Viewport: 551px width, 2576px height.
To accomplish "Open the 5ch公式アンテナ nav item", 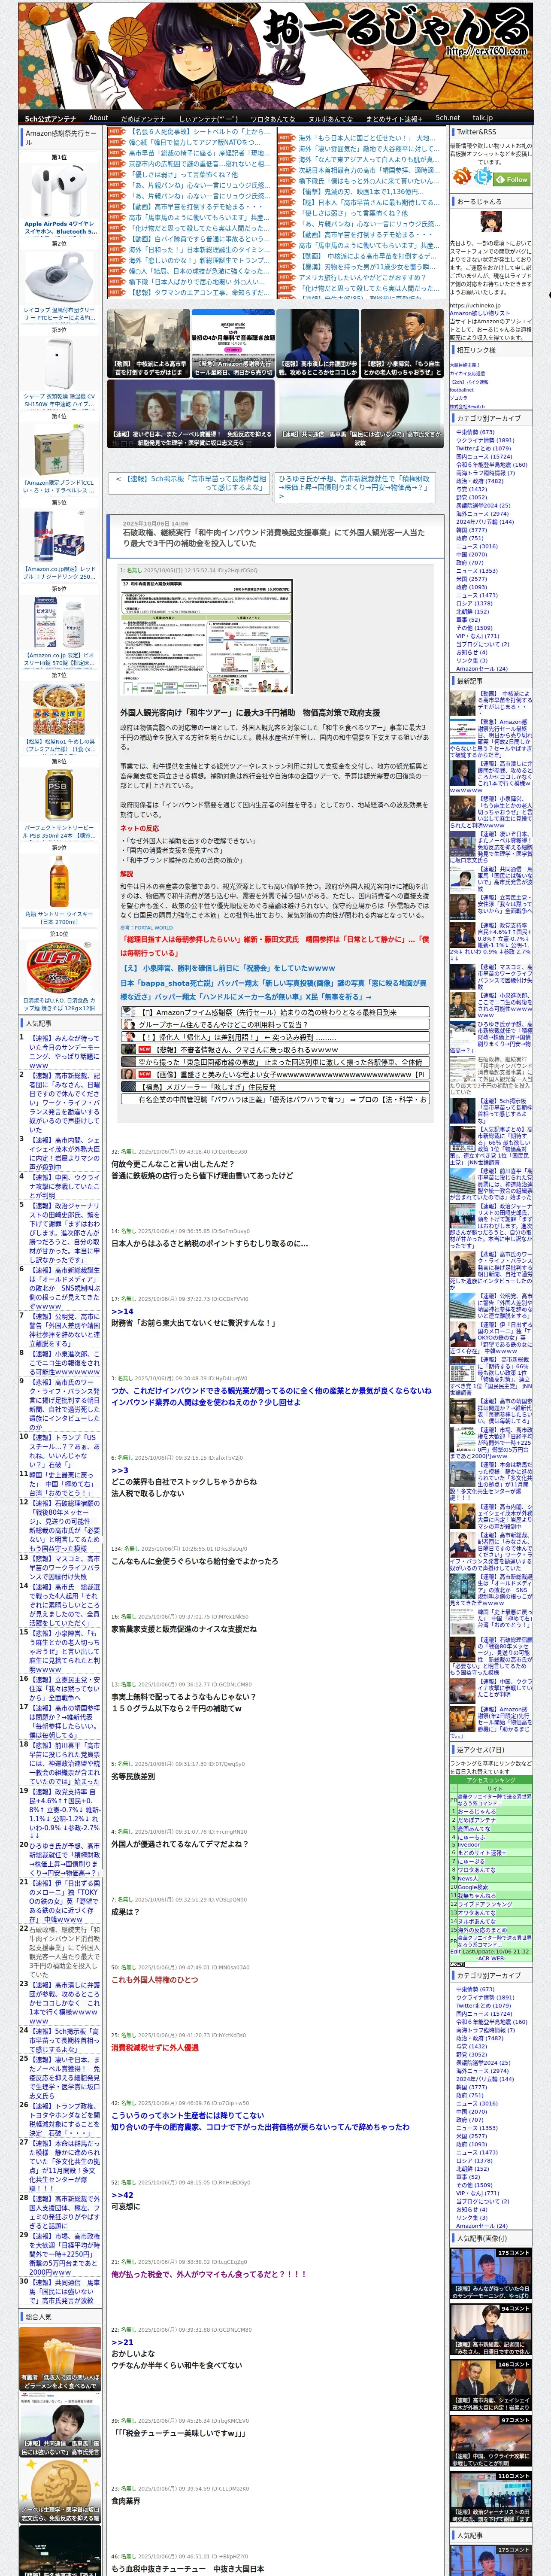I will (51, 118).
